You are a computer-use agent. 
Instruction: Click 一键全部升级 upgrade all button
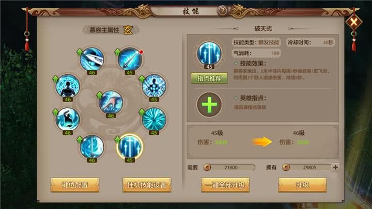pos(225,185)
